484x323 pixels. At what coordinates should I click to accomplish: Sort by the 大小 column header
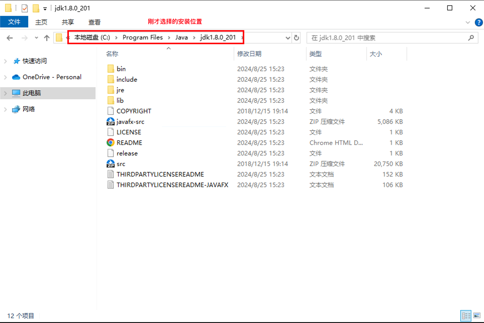376,54
